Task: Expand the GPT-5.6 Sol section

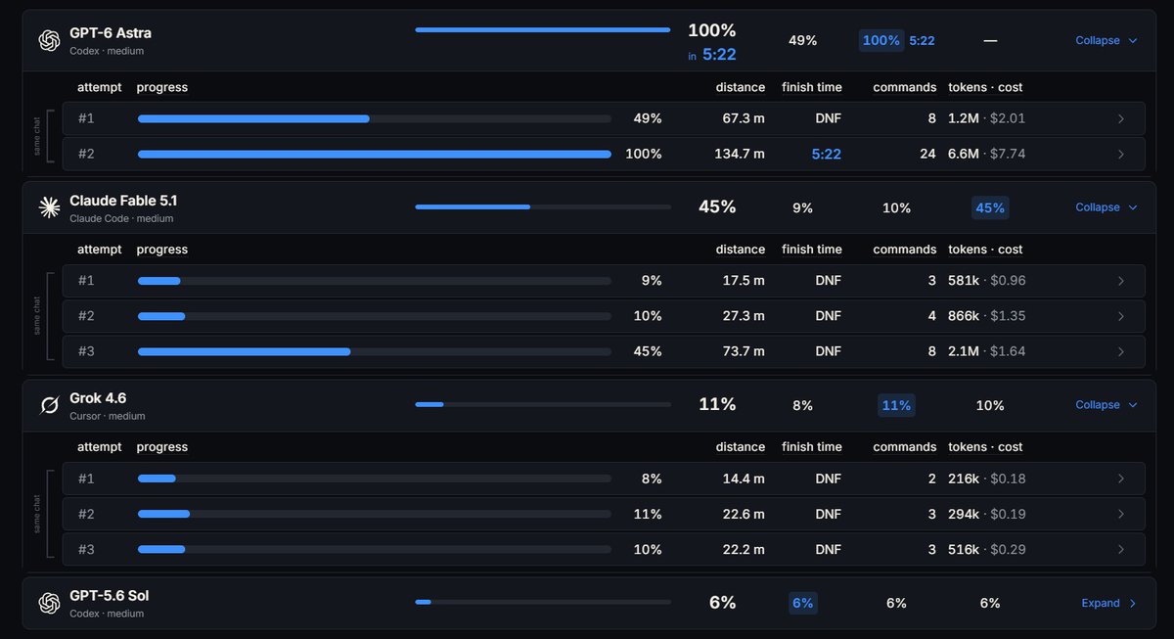Action: pyautogui.click(x=1109, y=603)
